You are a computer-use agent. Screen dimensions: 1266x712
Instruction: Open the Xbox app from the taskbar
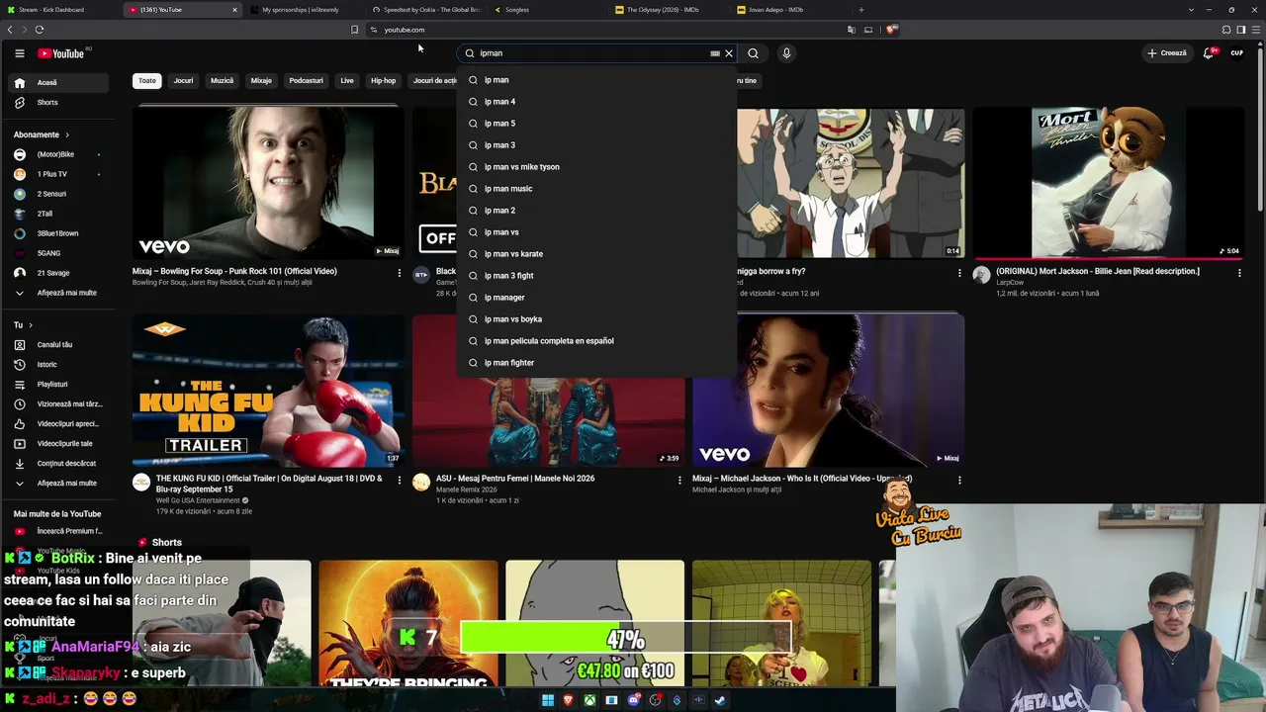(x=589, y=700)
